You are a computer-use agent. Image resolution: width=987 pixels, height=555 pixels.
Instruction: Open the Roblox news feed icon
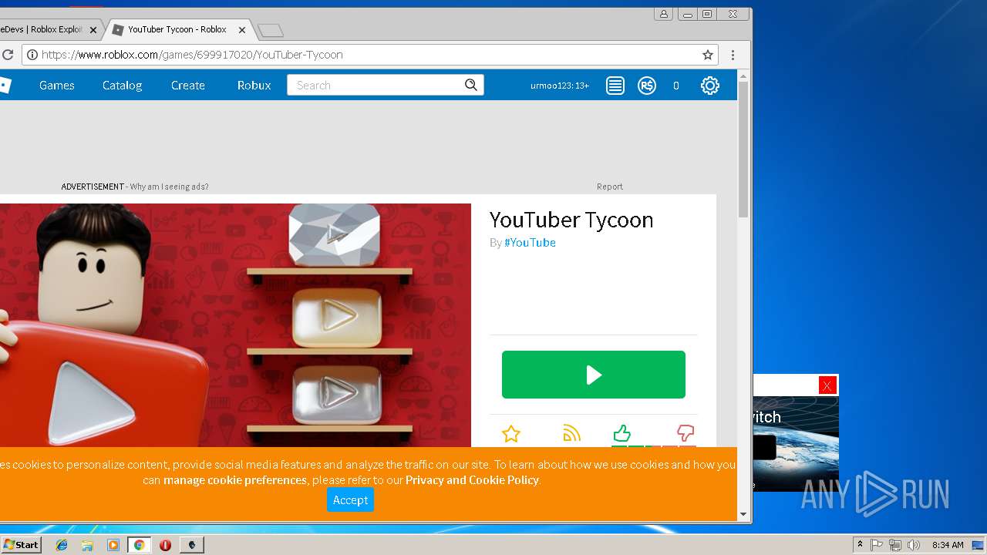[x=615, y=86]
